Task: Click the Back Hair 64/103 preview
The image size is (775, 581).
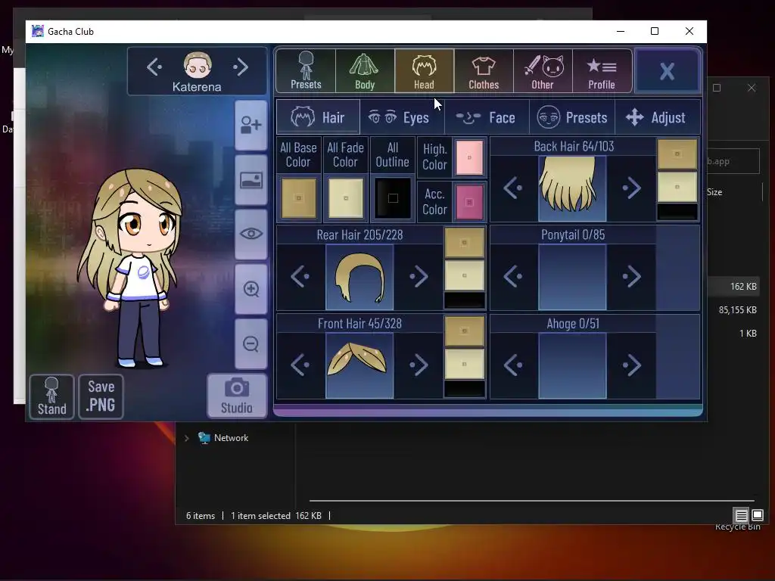Action: (x=572, y=188)
